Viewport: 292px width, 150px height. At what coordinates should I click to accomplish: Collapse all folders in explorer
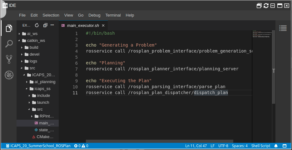[x=45, y=25]
